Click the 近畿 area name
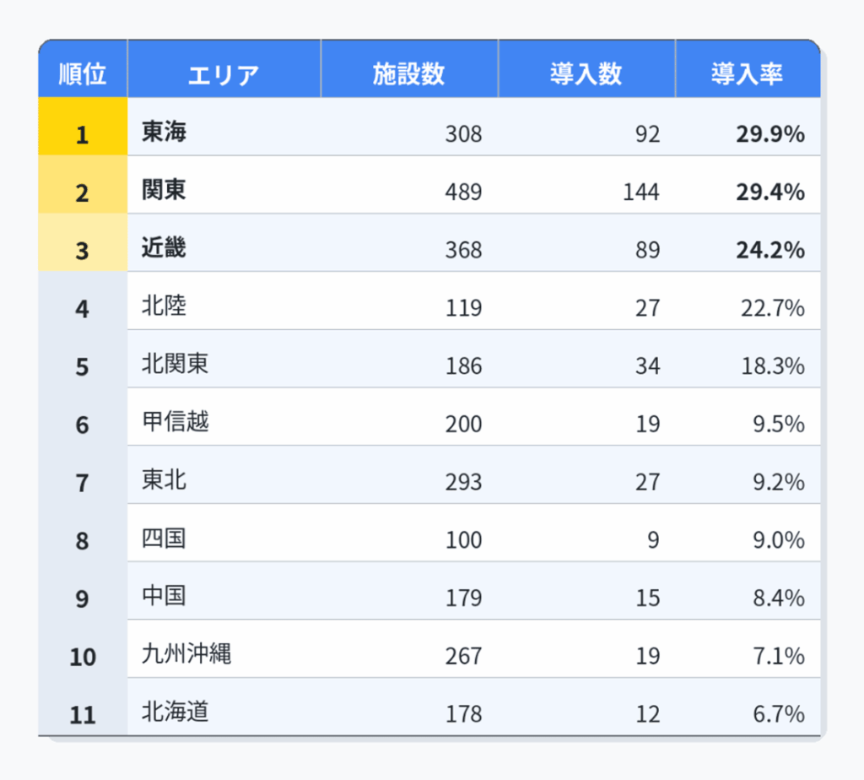864x780 pixels. [165, 249]
